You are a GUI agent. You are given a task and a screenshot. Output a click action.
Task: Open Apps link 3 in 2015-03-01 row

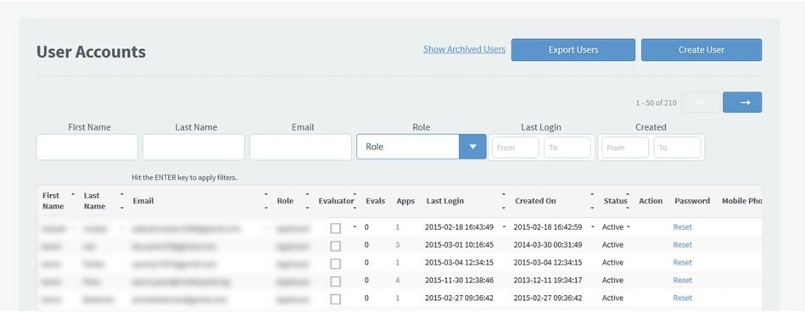click(x=397, y=245)
